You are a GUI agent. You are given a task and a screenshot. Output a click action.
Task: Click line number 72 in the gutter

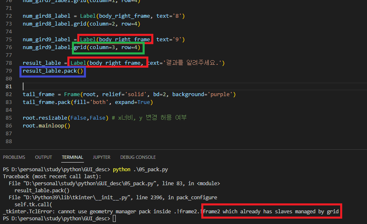point(9,16)
